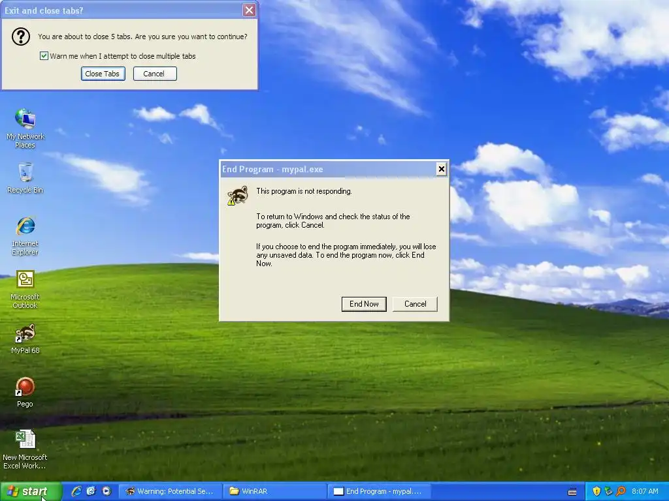
Task: Click the 'This program is not responding.' text
Action: [304, 191]
